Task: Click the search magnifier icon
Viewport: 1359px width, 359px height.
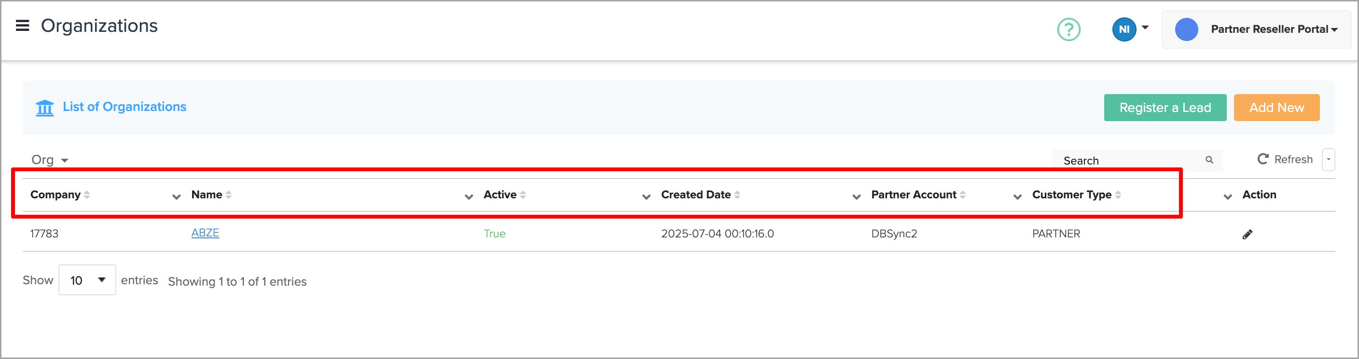Action: [x=1208, y=160]
